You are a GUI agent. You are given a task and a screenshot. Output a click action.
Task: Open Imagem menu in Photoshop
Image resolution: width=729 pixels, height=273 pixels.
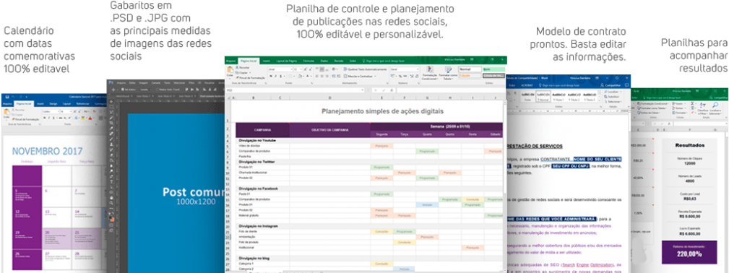click(x=143, y=83)
